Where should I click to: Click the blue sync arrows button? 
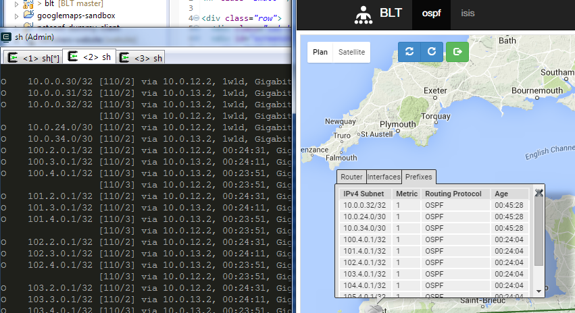tap(409, 52)
